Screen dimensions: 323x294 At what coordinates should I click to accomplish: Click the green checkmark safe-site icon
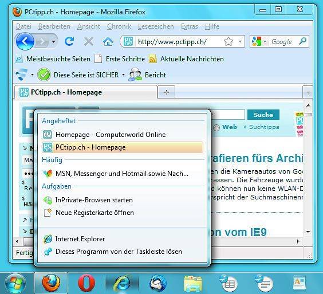point(44,75)
